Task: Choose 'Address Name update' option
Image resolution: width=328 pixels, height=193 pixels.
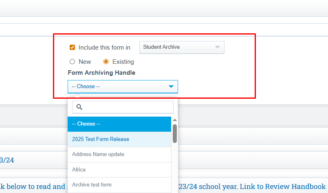Action: click(x=119, y=154)
